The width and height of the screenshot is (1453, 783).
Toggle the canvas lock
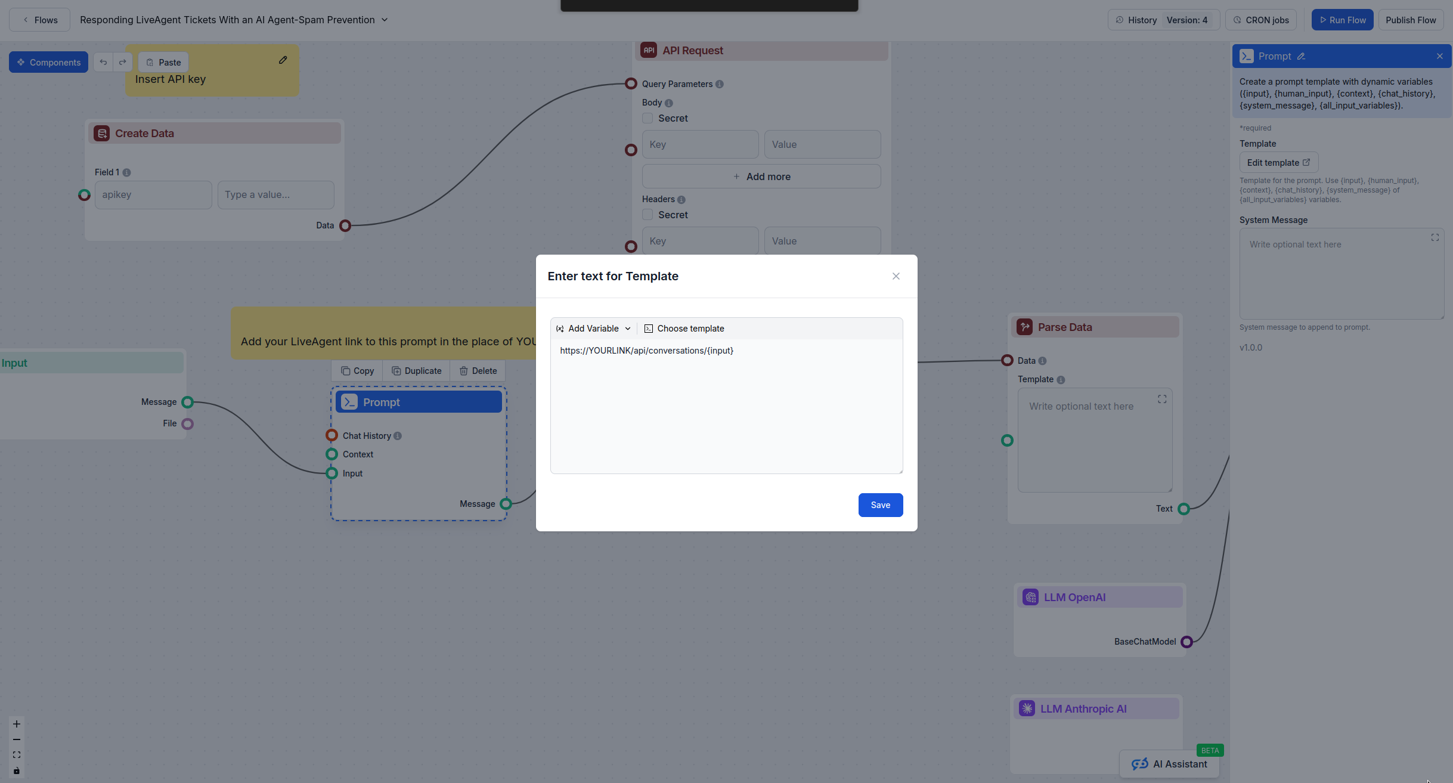coord(16,770)
